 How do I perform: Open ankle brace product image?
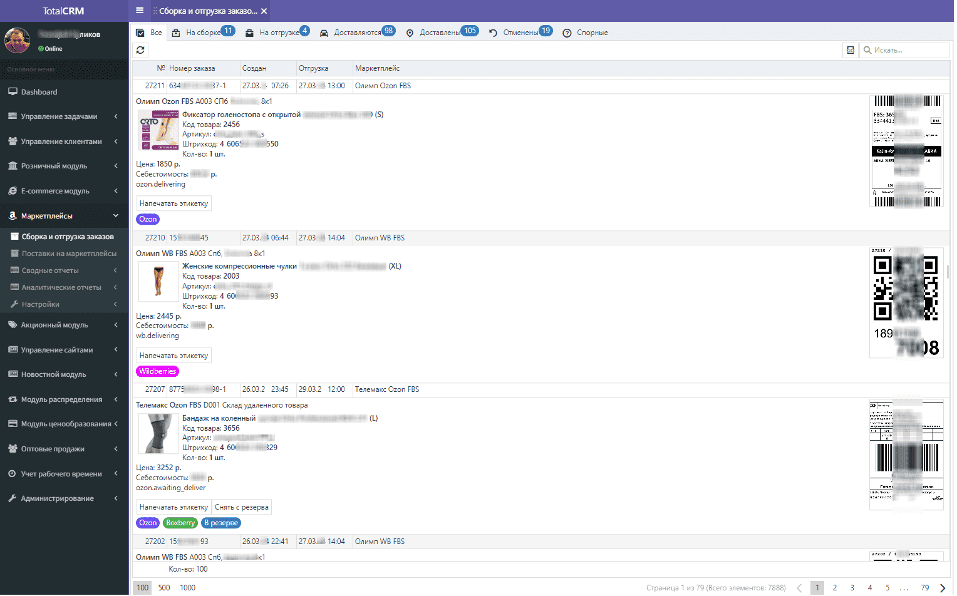tap(158, 130)
